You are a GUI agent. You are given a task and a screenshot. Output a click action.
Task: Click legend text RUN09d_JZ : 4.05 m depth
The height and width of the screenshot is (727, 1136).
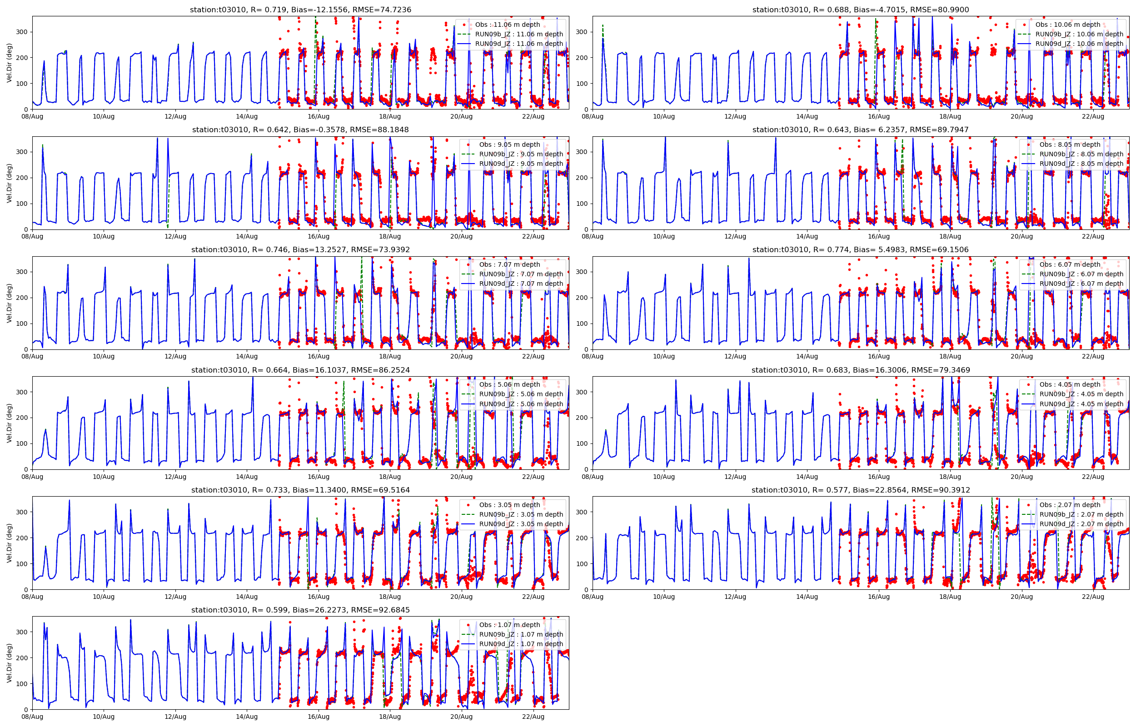1081,404
